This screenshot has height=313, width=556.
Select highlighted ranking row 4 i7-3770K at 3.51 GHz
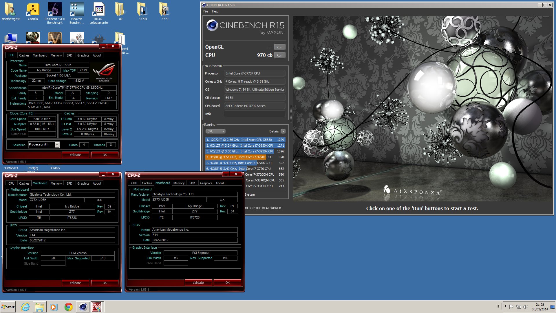point(245,157)
